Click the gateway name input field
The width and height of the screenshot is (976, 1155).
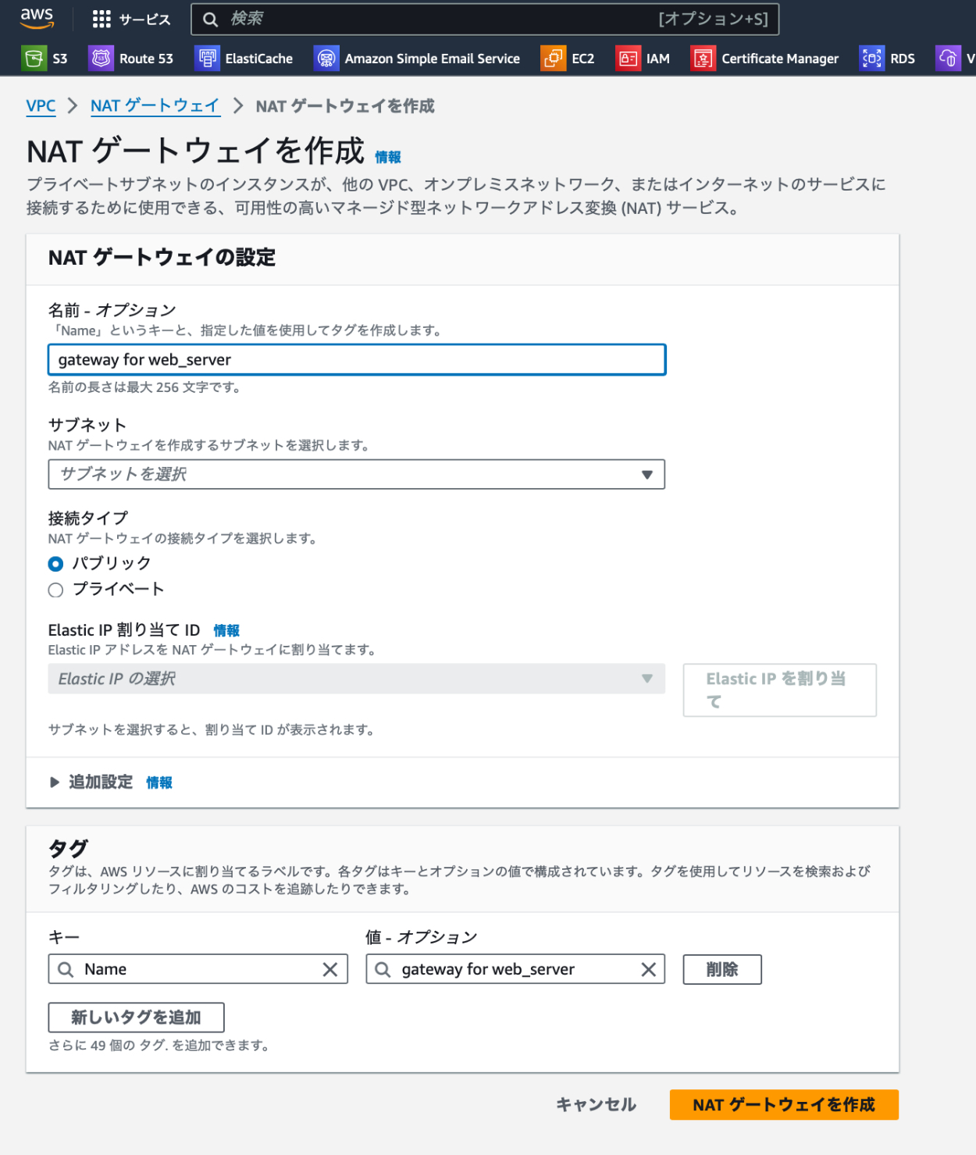356,360
